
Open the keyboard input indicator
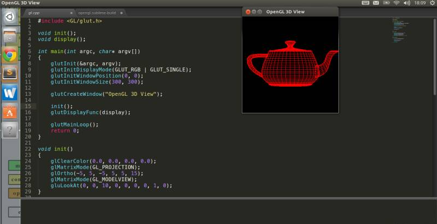365,3
